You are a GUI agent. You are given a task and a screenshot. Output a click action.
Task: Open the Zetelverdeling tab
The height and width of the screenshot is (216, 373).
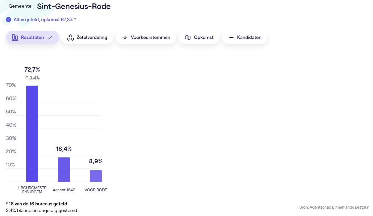coord(92,37)
